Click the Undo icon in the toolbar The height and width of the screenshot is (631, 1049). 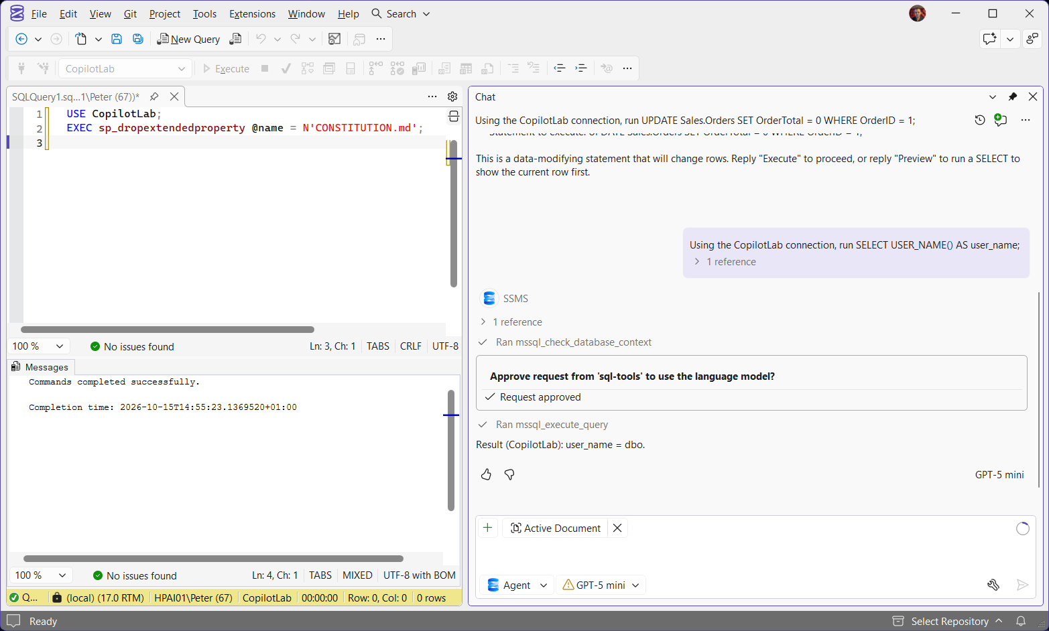pyautogui.click(x=261, y=39)
